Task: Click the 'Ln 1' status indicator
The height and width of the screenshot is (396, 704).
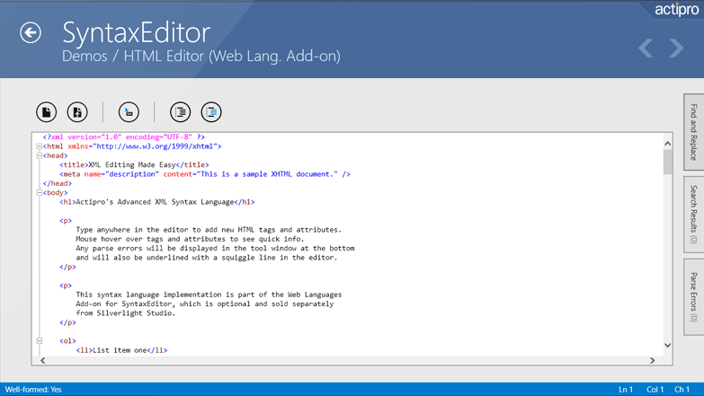Action: tap(626, 390)
